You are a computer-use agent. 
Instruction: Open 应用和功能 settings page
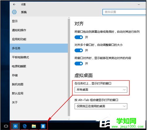pos(39,39)
